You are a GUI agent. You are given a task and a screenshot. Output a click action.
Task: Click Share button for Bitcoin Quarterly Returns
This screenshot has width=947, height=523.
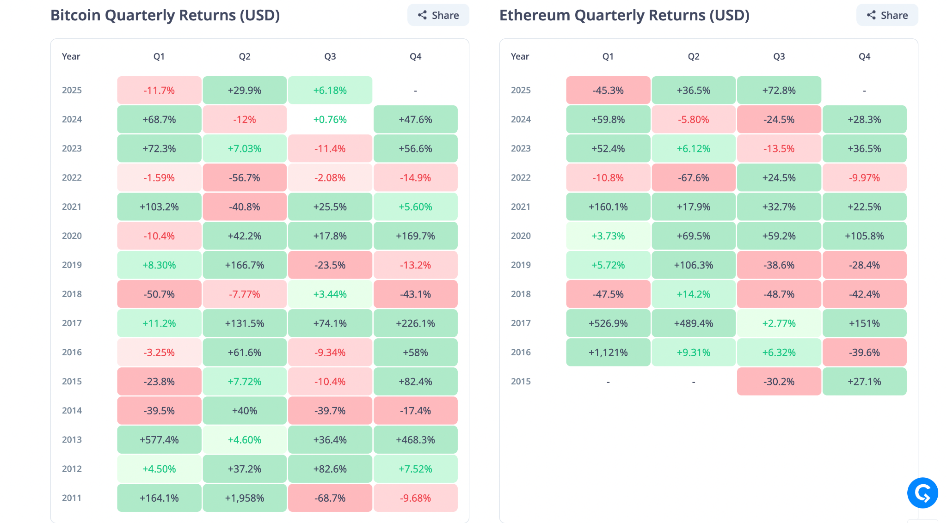click(x=438, y=15)
